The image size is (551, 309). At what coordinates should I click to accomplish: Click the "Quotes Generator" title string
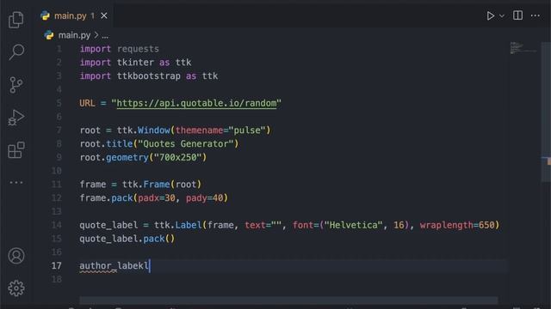point(186,143)
